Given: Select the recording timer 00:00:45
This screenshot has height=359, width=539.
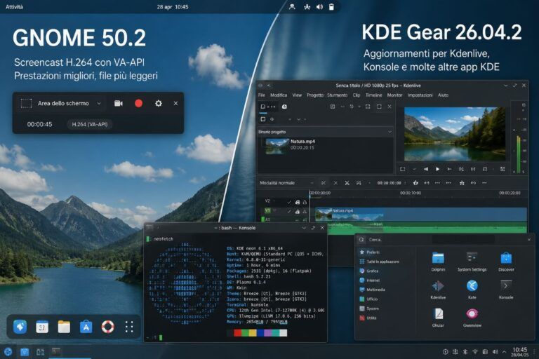Looking at the screenshot, I should coord(39,124).
